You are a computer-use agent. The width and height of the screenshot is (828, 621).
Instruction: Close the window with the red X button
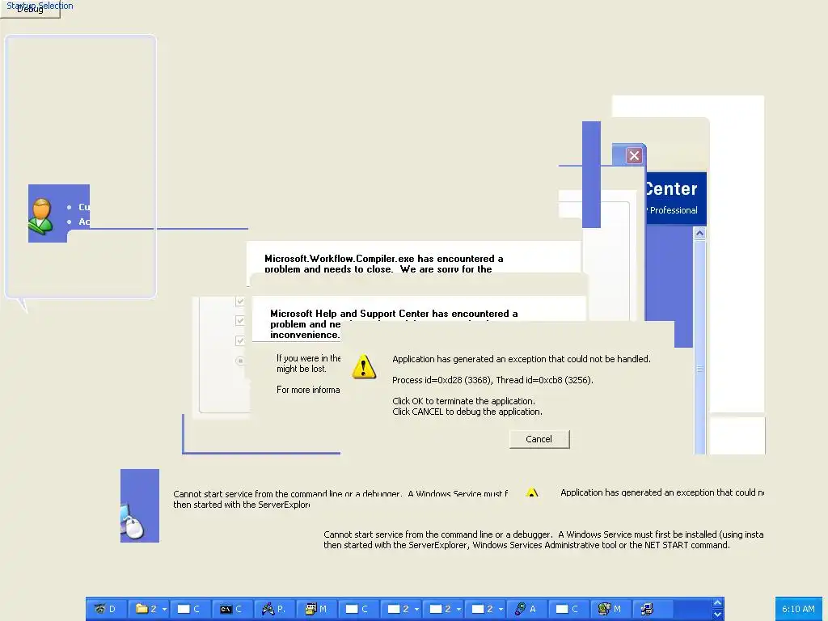point(634,156)
